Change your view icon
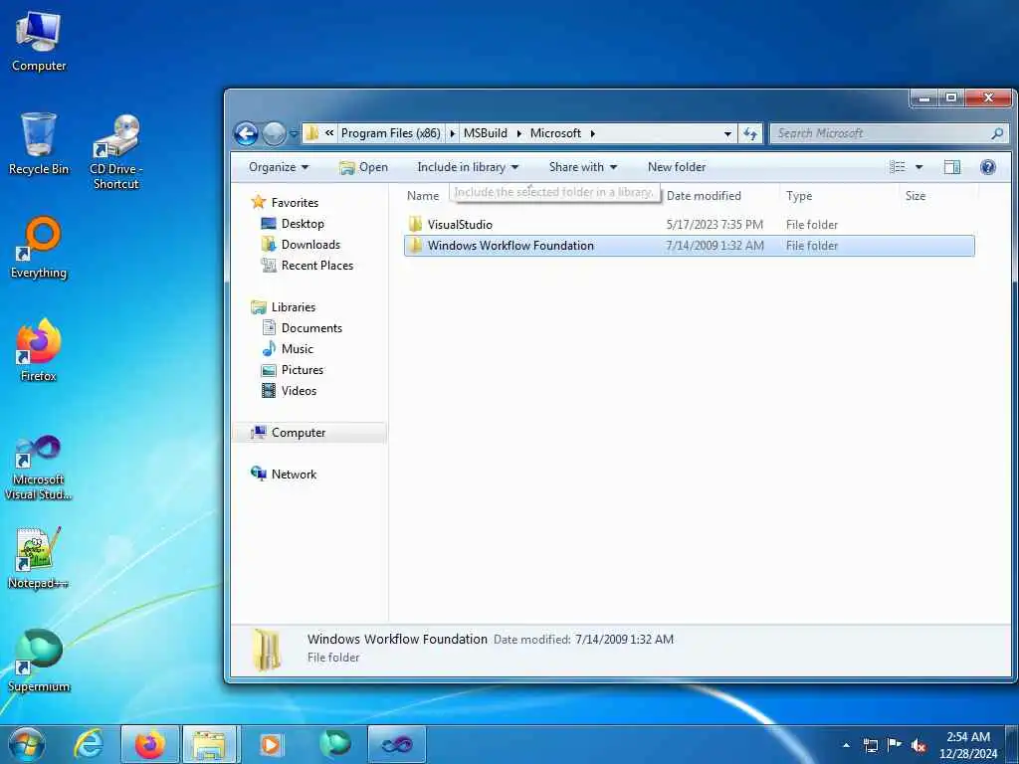This screenshot has width=1019, height=764. point(898,167)
